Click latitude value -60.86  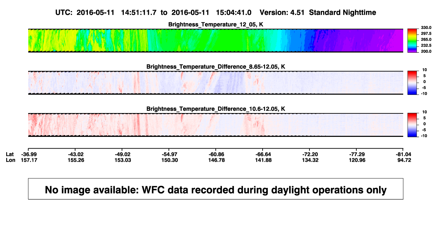pos(216,154)
